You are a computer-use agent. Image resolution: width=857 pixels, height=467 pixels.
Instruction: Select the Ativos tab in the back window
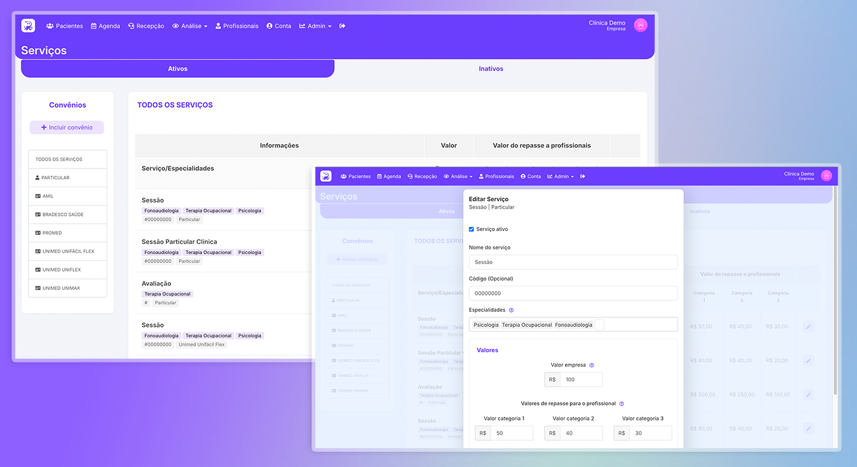click(178, 69)
